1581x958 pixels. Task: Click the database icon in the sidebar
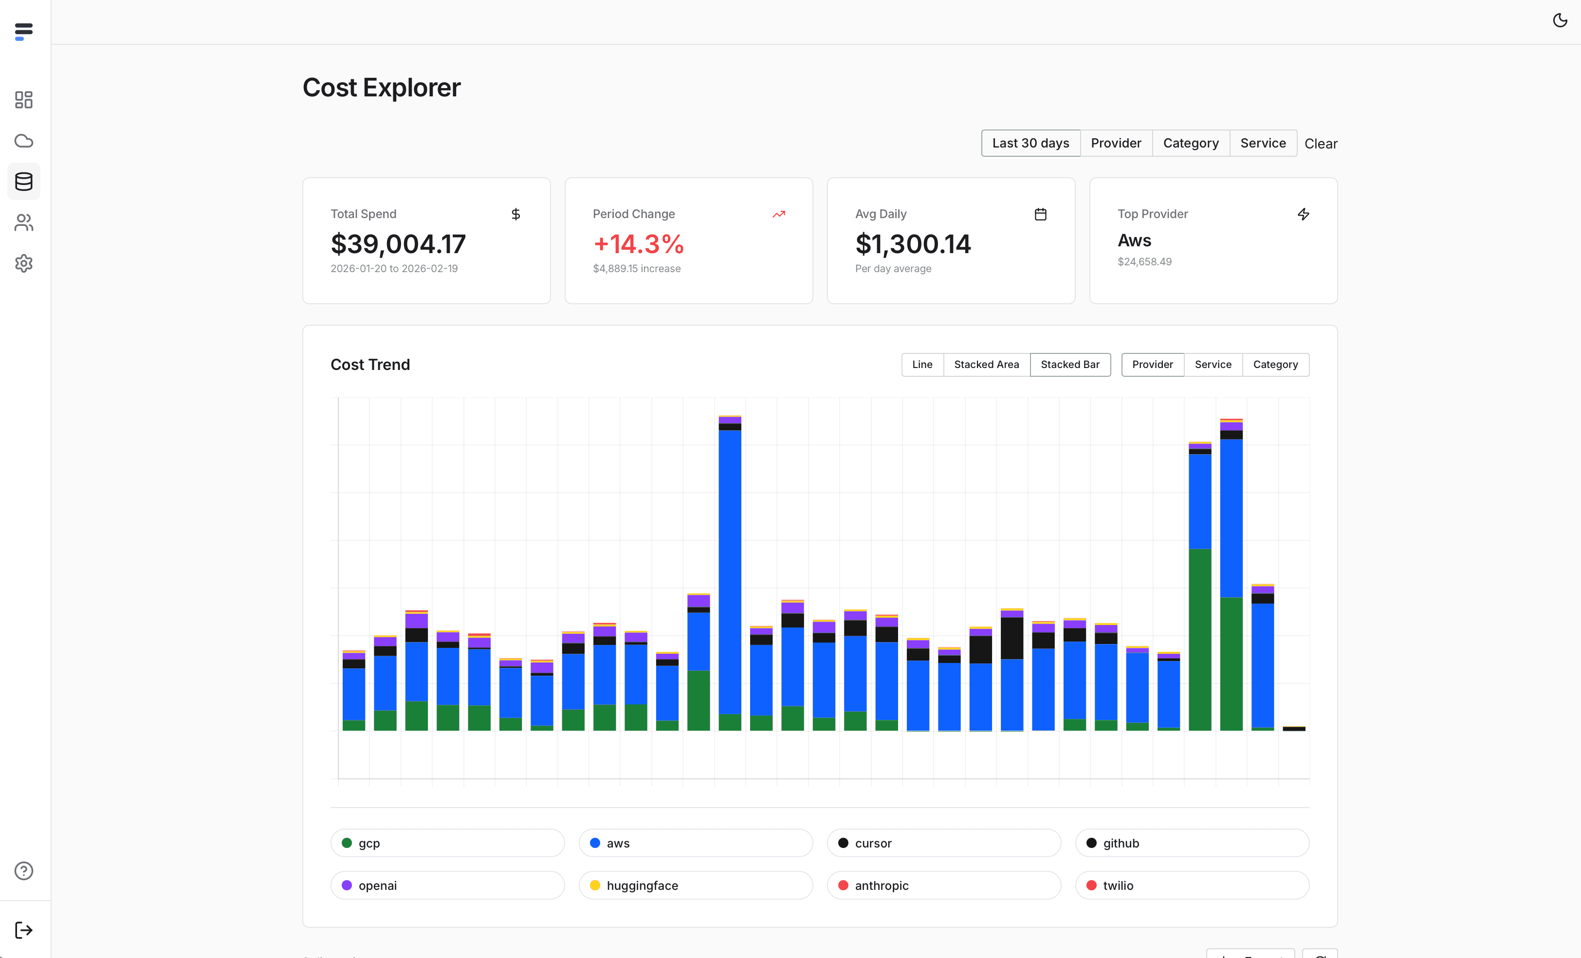click(x=24, y=182)
